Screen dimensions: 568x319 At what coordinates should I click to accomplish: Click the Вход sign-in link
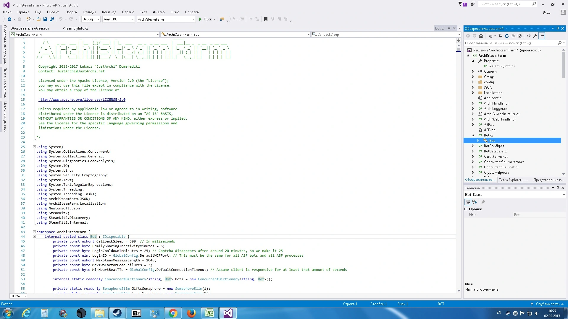(x=546, y=12)
